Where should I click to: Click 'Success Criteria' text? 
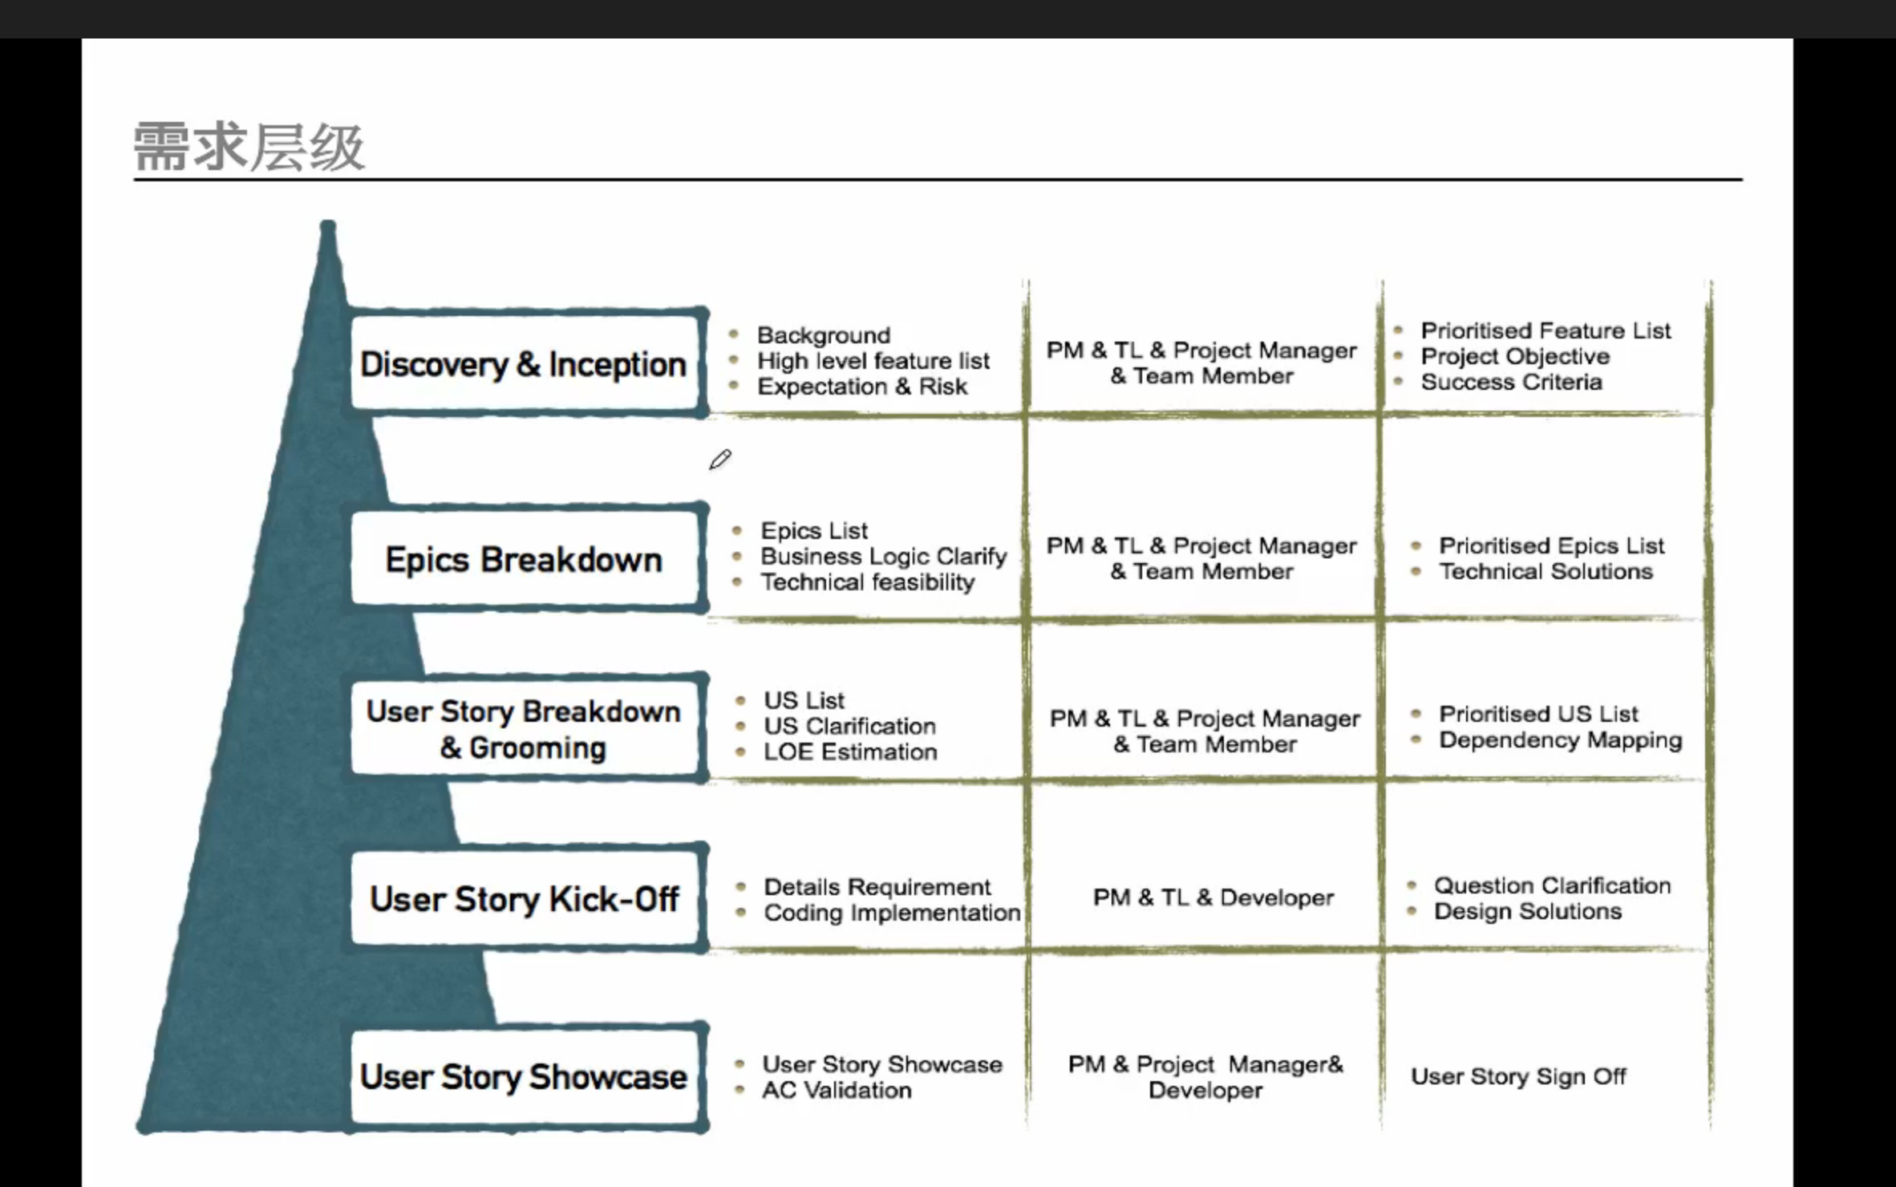(1511, 382)
